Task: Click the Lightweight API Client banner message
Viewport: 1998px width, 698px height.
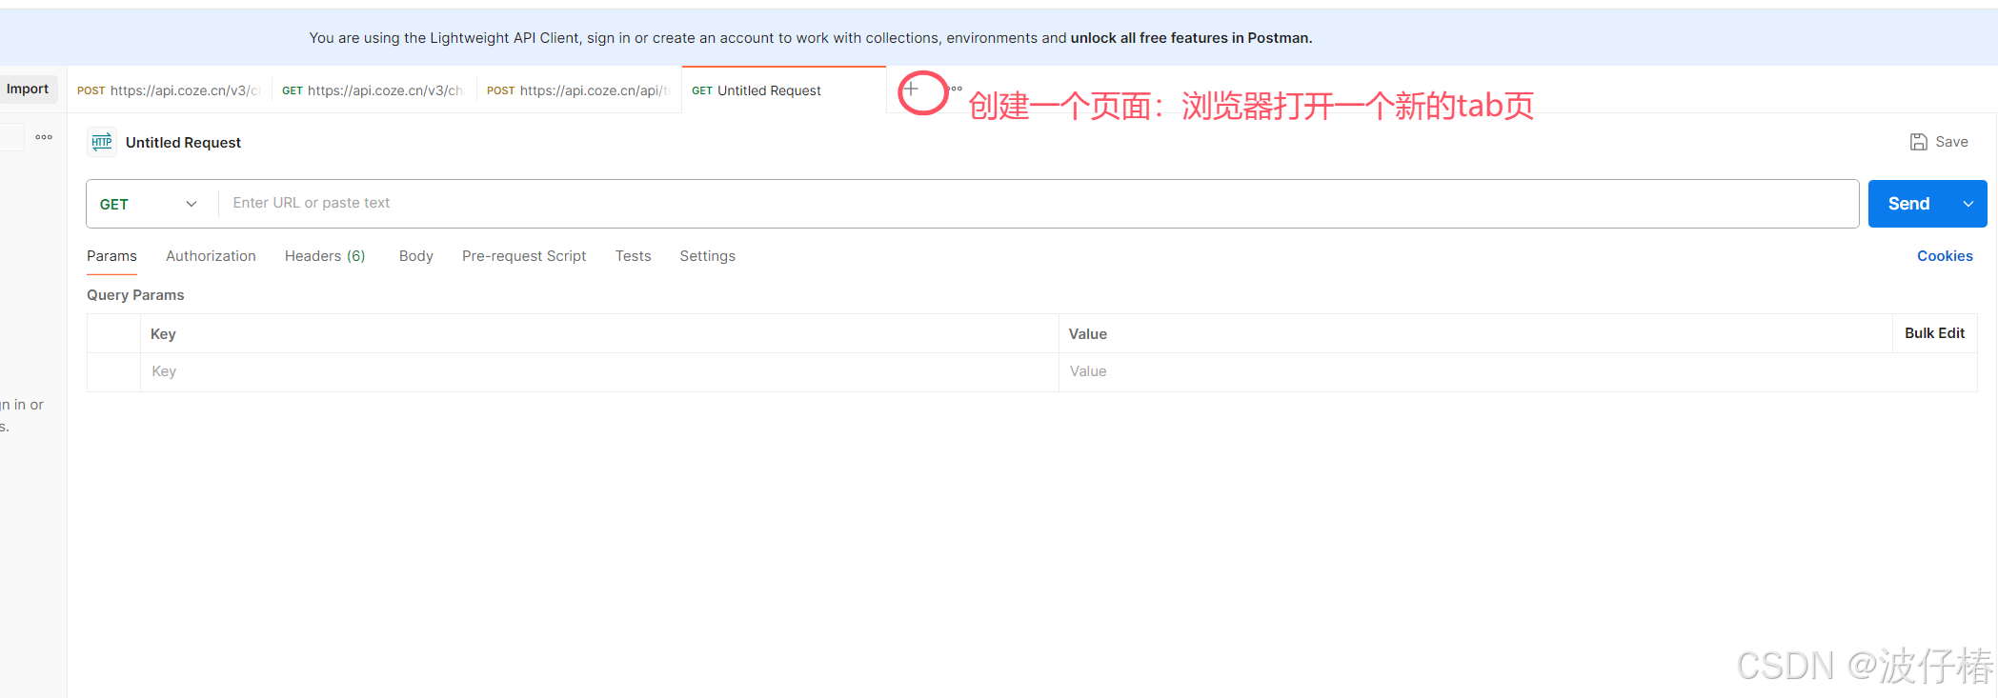Action: 810,38
